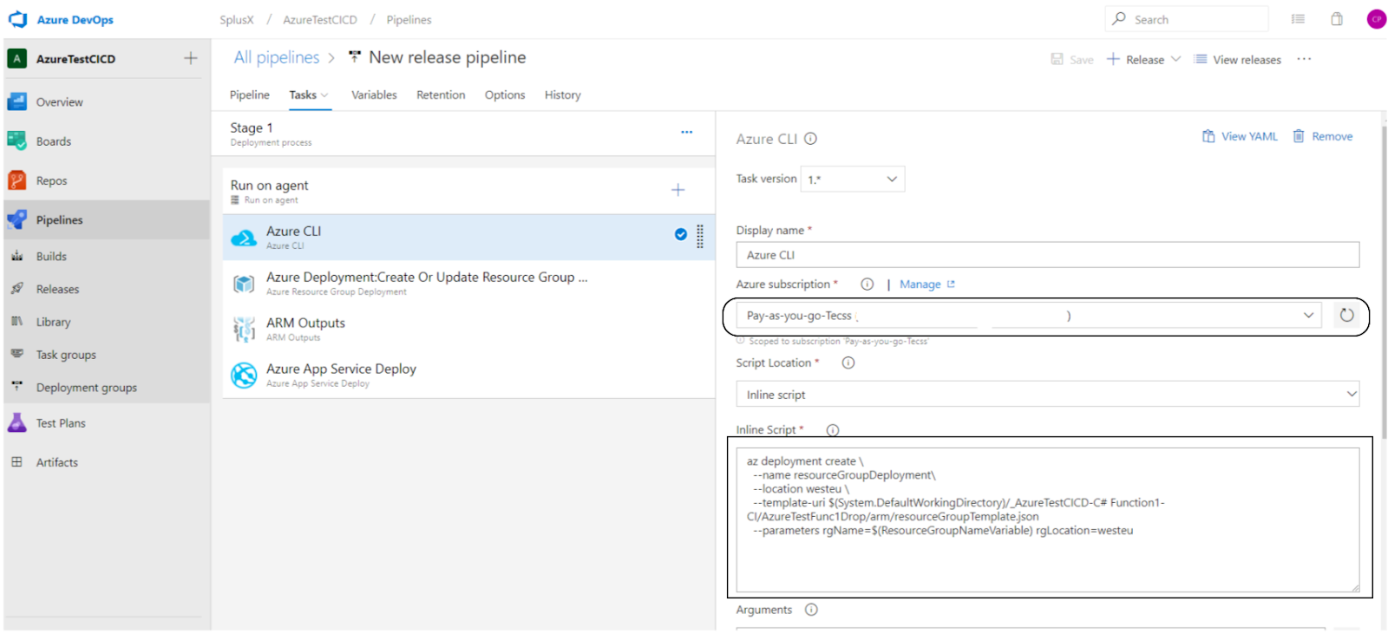Show Azure subscription info tooltip icon
This screenshot has width=1388, height=634.
(x=867, y=284)
